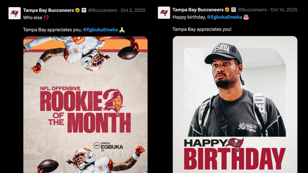Click NFL affiliate badge on left tweet

84,10
